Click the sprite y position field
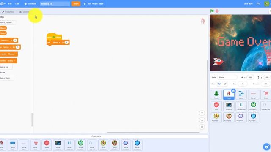The height and width of the screenshot is (152, 271). coord(267,77)
